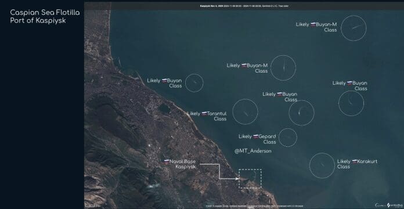Click the 'Naval Base Kaspiysk' label text

[x=180, y=164]
